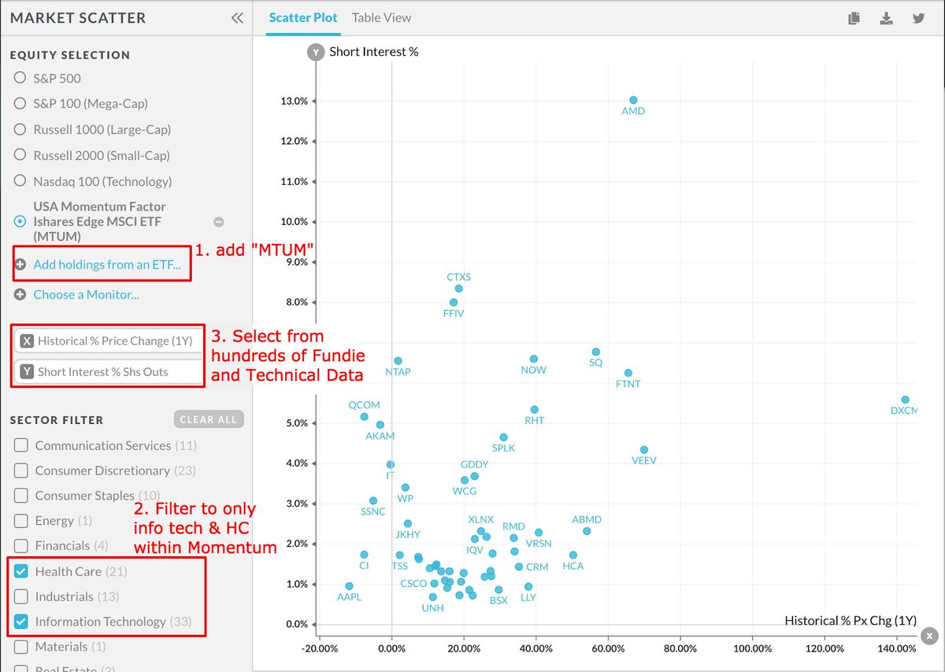
Task: Share the chart on Twitter
Action: [918, 18]
